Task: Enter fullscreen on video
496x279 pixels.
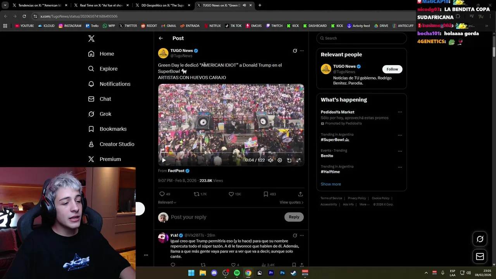Action: click(298, 160)
